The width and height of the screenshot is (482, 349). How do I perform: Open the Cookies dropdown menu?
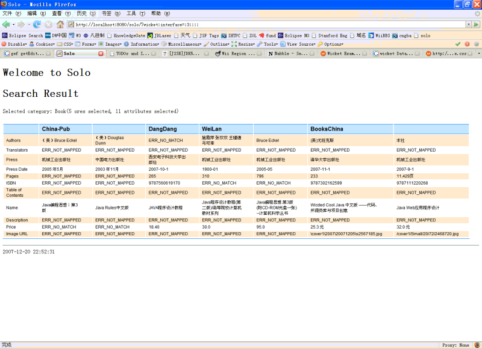(x=42, y=44)
